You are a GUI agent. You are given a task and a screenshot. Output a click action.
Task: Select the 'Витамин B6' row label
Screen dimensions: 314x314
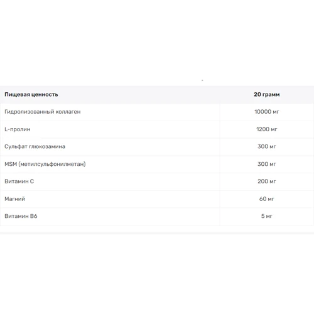click(21, 216)
